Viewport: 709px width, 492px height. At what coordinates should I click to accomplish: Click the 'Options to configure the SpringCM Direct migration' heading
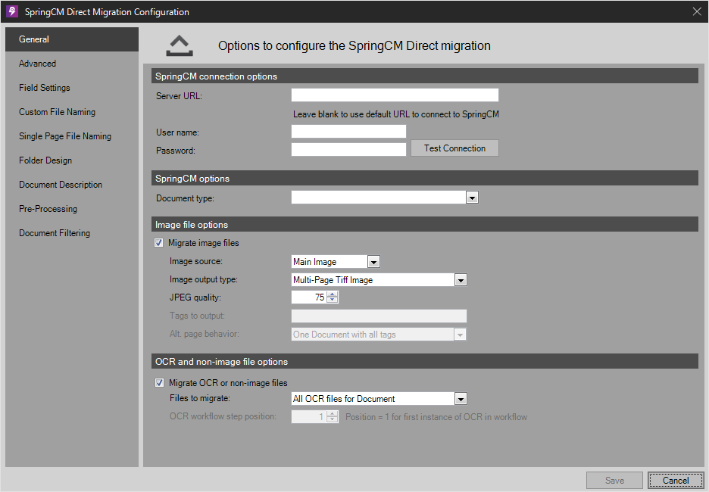click(354, 46)
